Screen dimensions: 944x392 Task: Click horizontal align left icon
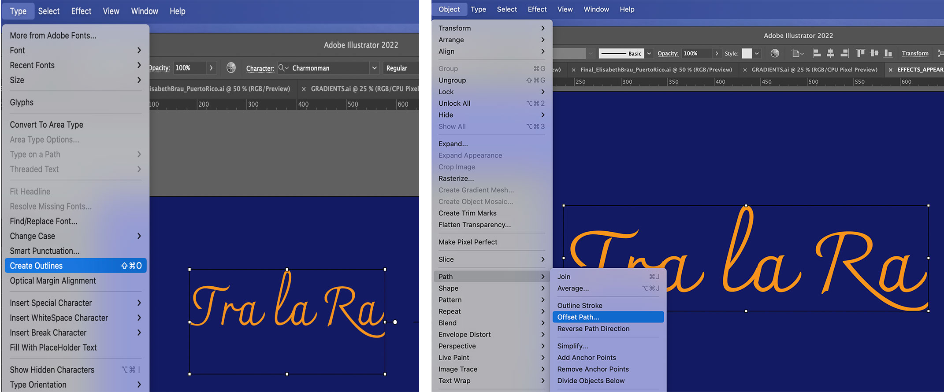coord(816,53)
